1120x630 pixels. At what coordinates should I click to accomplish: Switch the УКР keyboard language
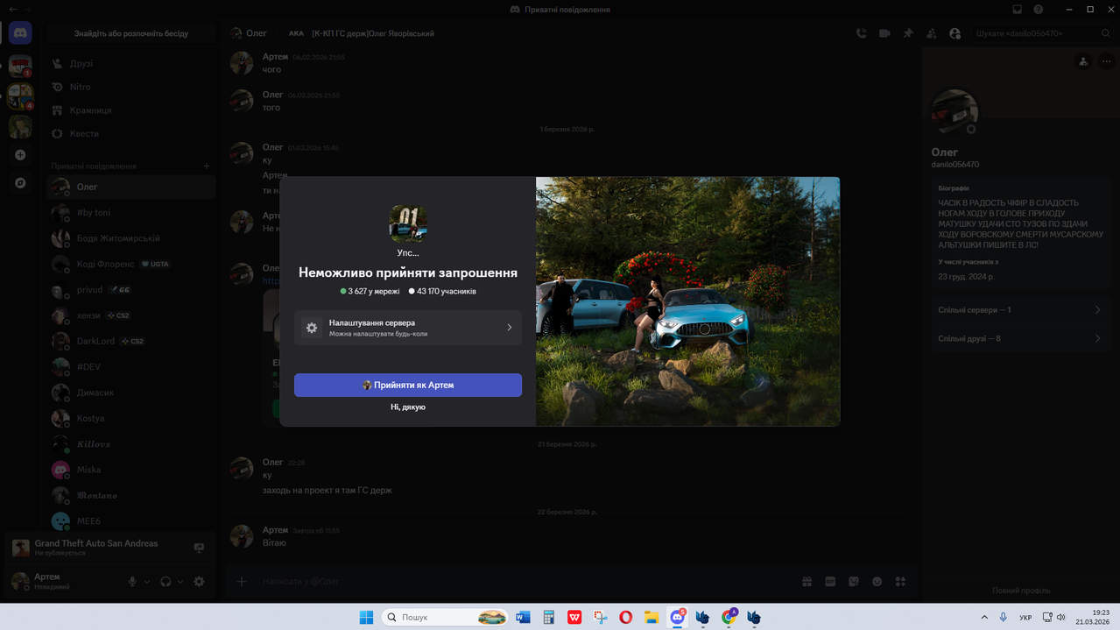1025,617
